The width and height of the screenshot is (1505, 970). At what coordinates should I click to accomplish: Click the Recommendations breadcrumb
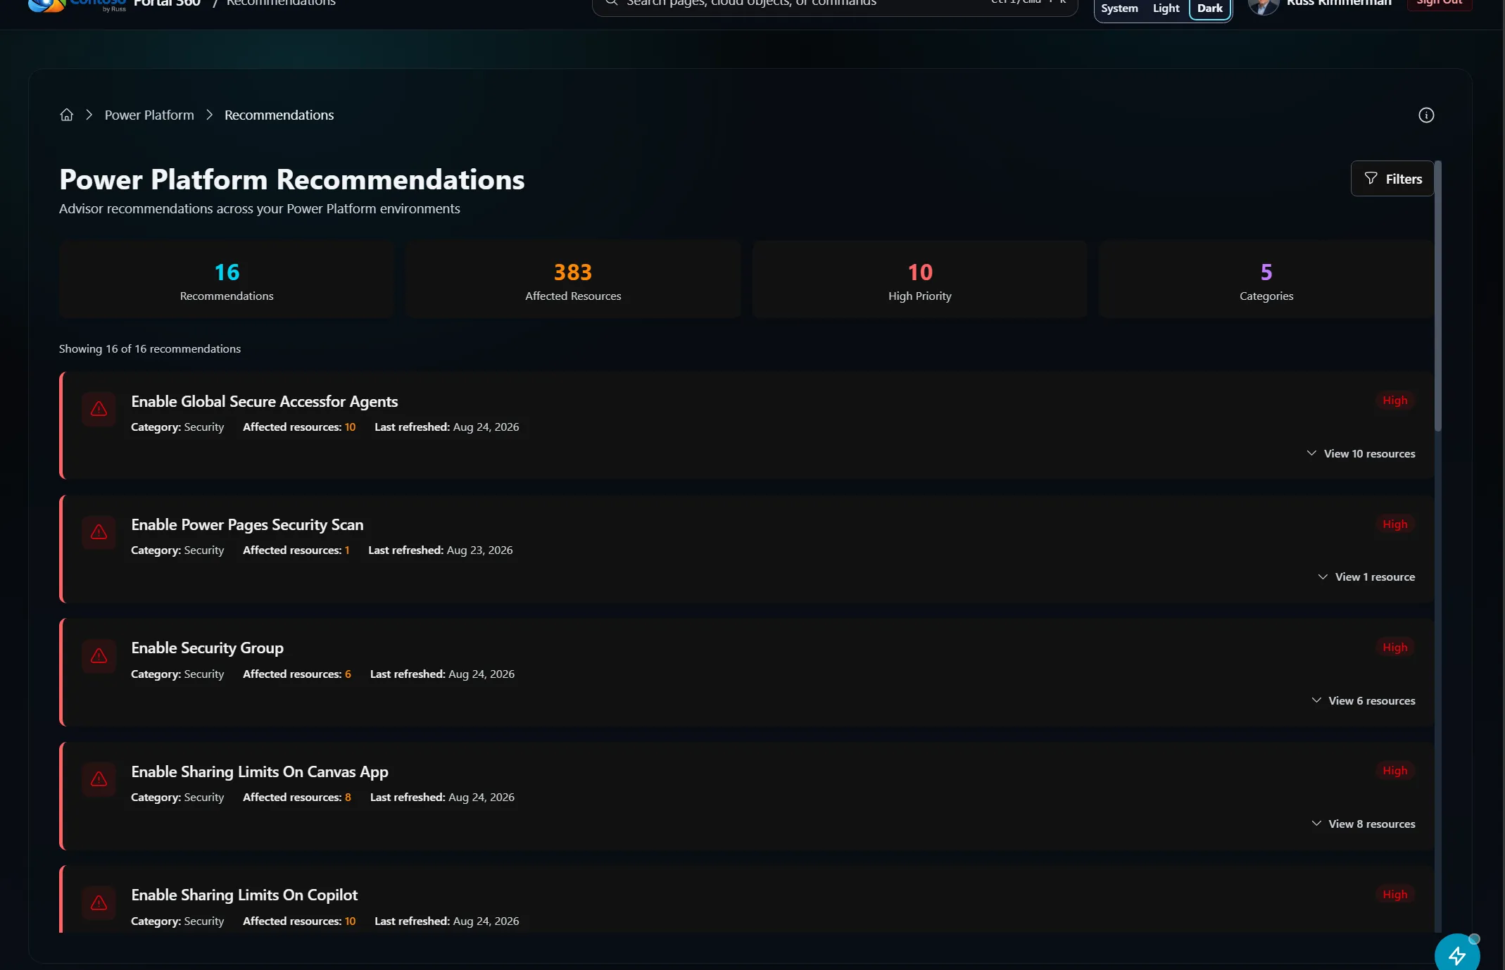279,115
